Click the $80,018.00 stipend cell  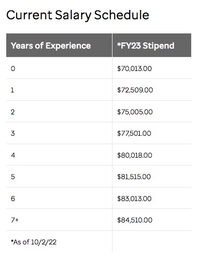point(152,155)
